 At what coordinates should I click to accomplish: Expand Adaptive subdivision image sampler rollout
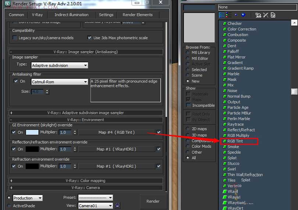pos(11,113)
